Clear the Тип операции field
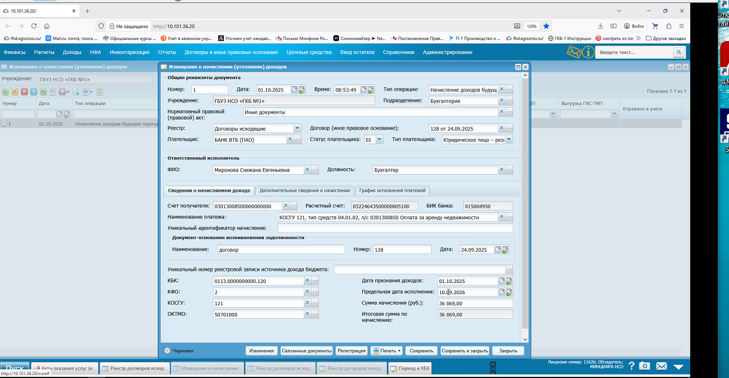The height and width of the screenshot is (378, 729). point(501,89)
